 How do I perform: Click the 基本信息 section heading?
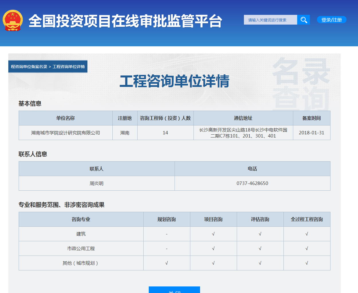coord(30,103)
